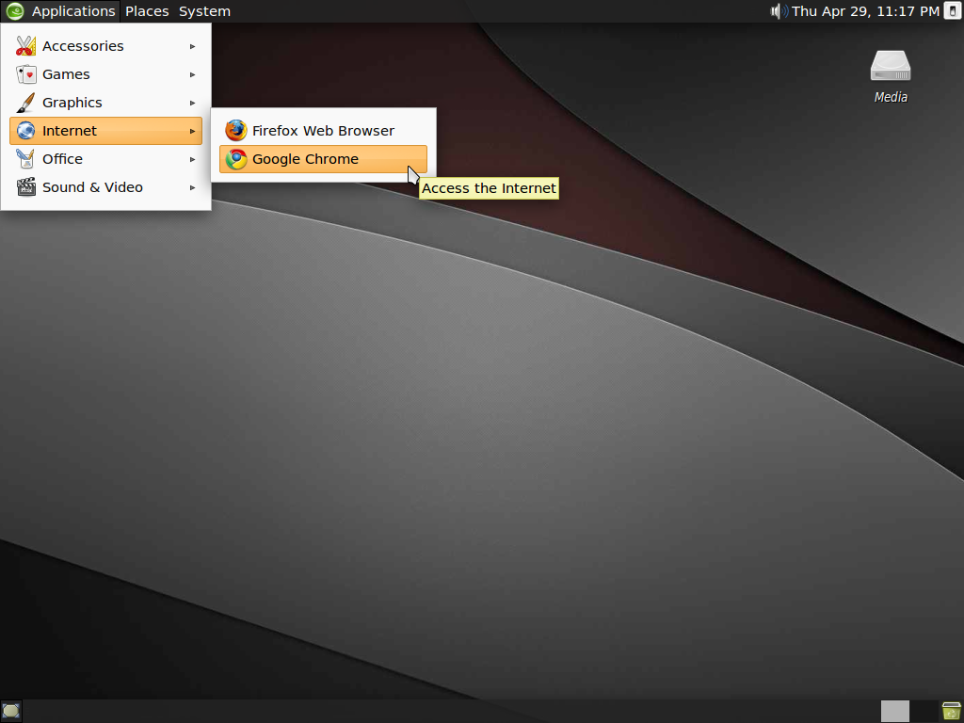Click the Firefox logo icon

pos(236,131)
